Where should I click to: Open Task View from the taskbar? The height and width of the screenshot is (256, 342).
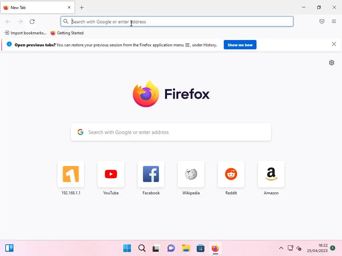coord(156,248)
